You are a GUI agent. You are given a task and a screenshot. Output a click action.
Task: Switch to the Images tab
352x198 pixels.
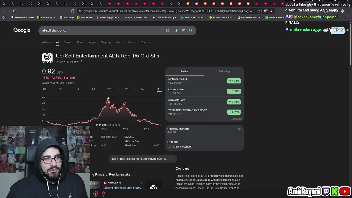click(92, 42)
